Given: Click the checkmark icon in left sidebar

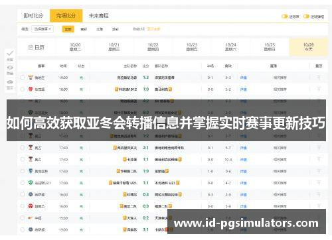Looking at the screenshot, I should coord(10,53).
